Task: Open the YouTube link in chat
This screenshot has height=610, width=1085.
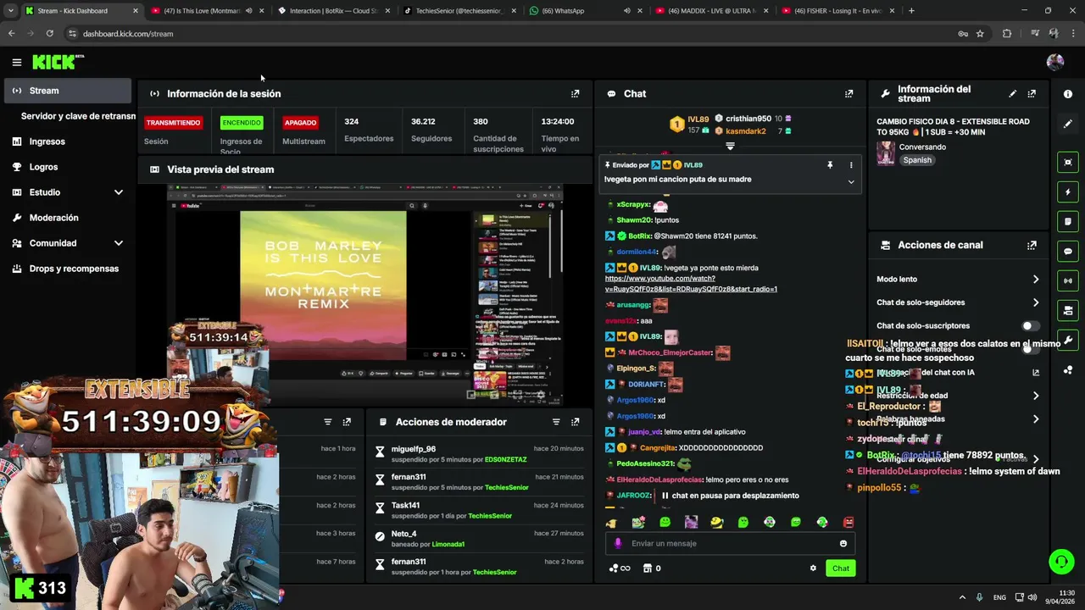Action: (x=691, y=284)
